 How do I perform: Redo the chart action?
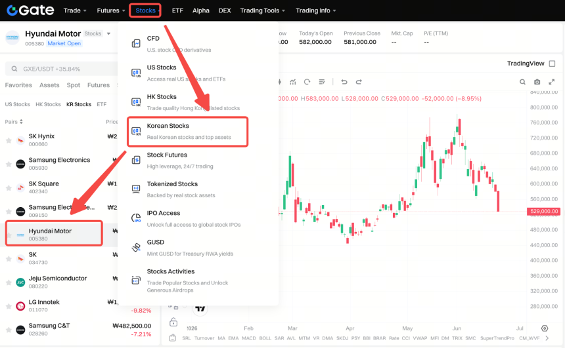coord(359,82)
